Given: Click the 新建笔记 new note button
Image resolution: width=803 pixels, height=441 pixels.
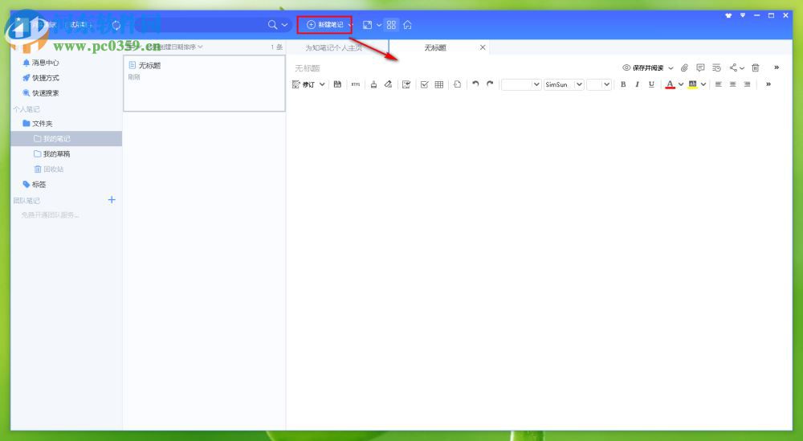Looking at the screenshot, I should click(325, 25).
